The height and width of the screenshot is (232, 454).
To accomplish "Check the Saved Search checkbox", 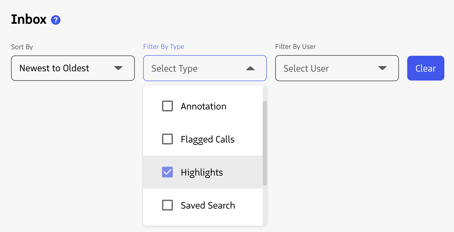I will [x=167, y=205].
